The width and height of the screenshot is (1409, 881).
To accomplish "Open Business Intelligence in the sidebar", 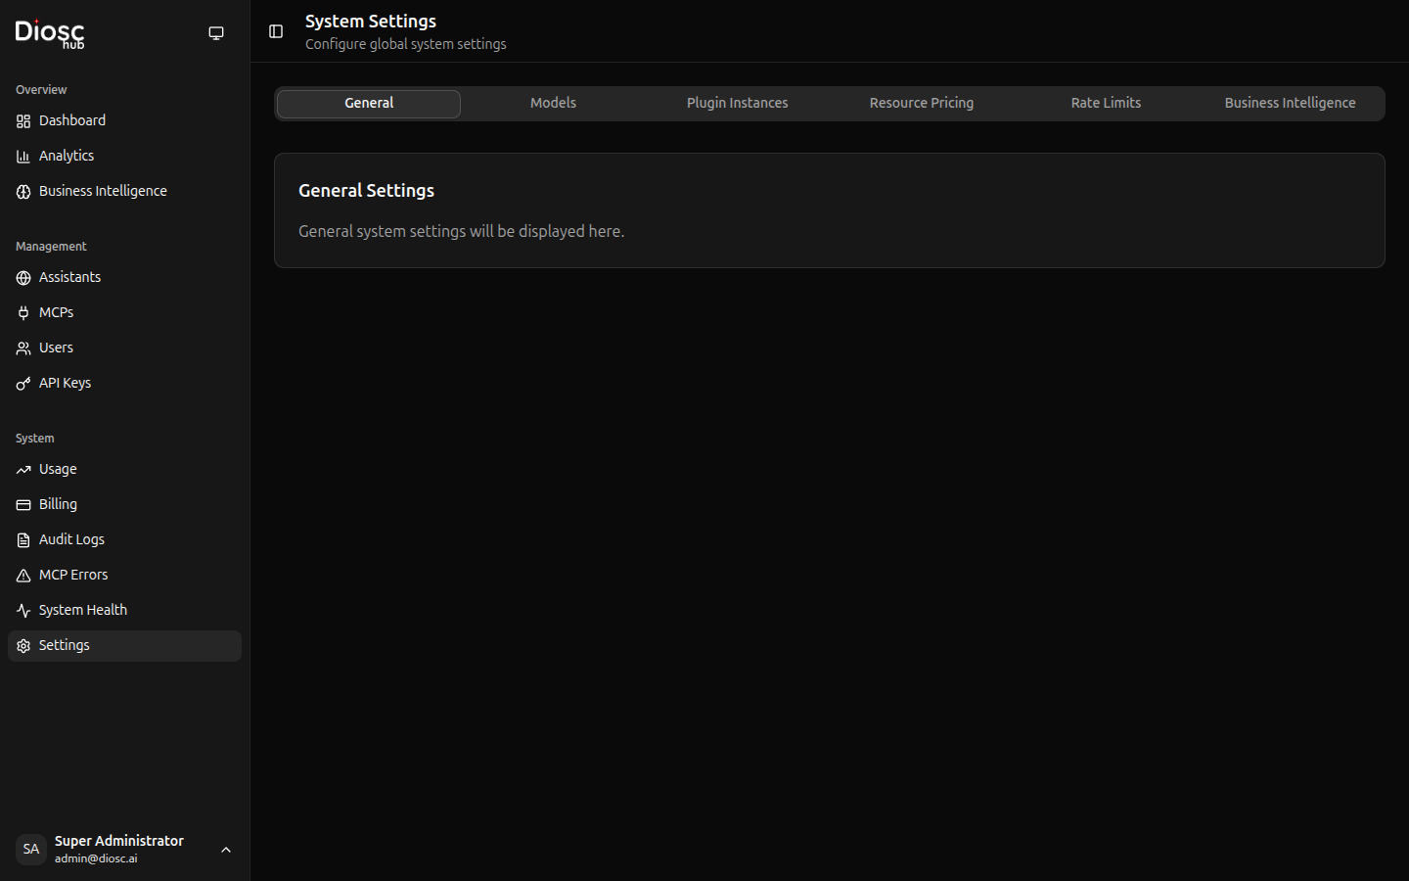I will (102, 190).
